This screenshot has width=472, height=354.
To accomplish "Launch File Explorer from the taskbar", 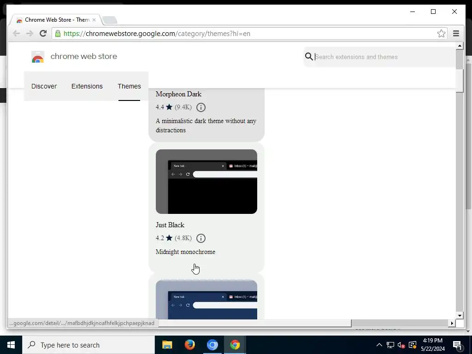I will [167, 345].
